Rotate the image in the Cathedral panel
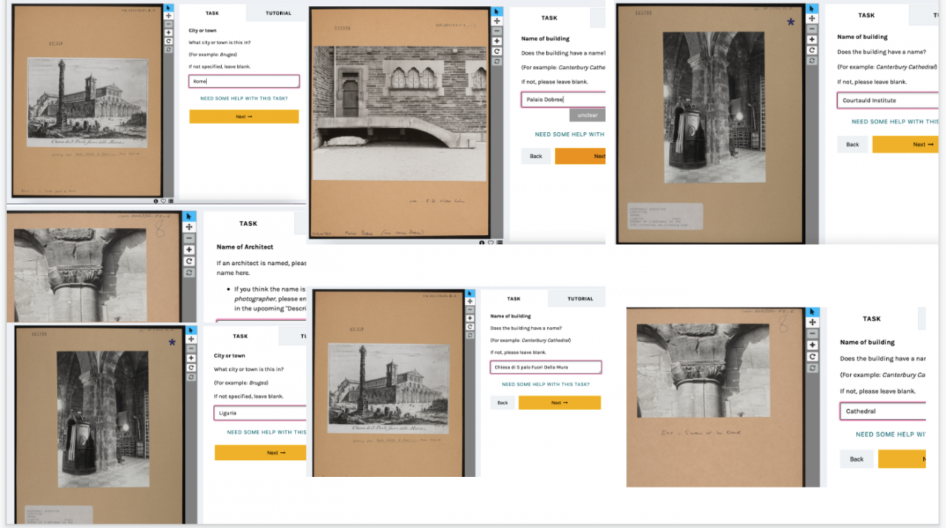Image resolution: width=946 pixels, height=528 pixels. click(813, 357)
